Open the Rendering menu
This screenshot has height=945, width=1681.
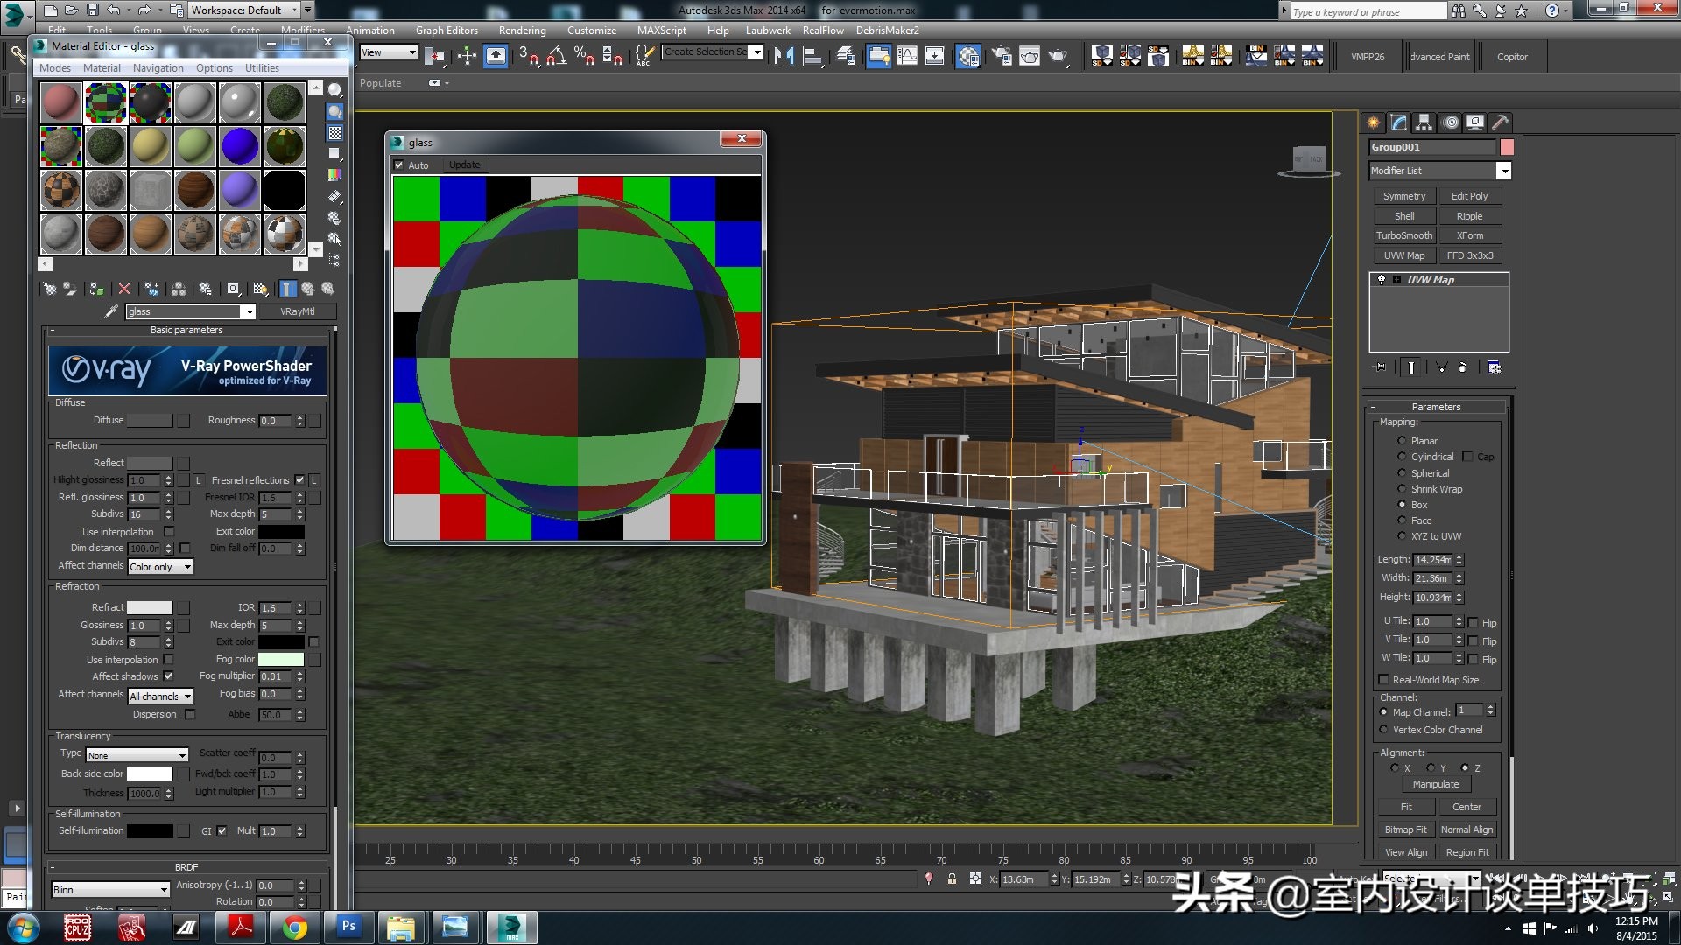[x=522, y=31]
